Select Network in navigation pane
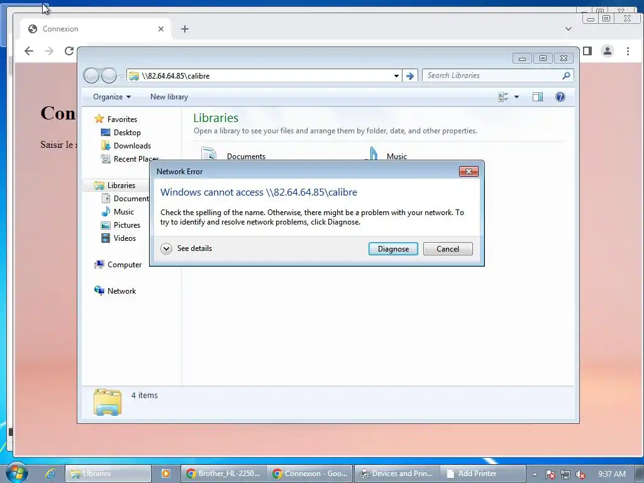 (121, 291)
